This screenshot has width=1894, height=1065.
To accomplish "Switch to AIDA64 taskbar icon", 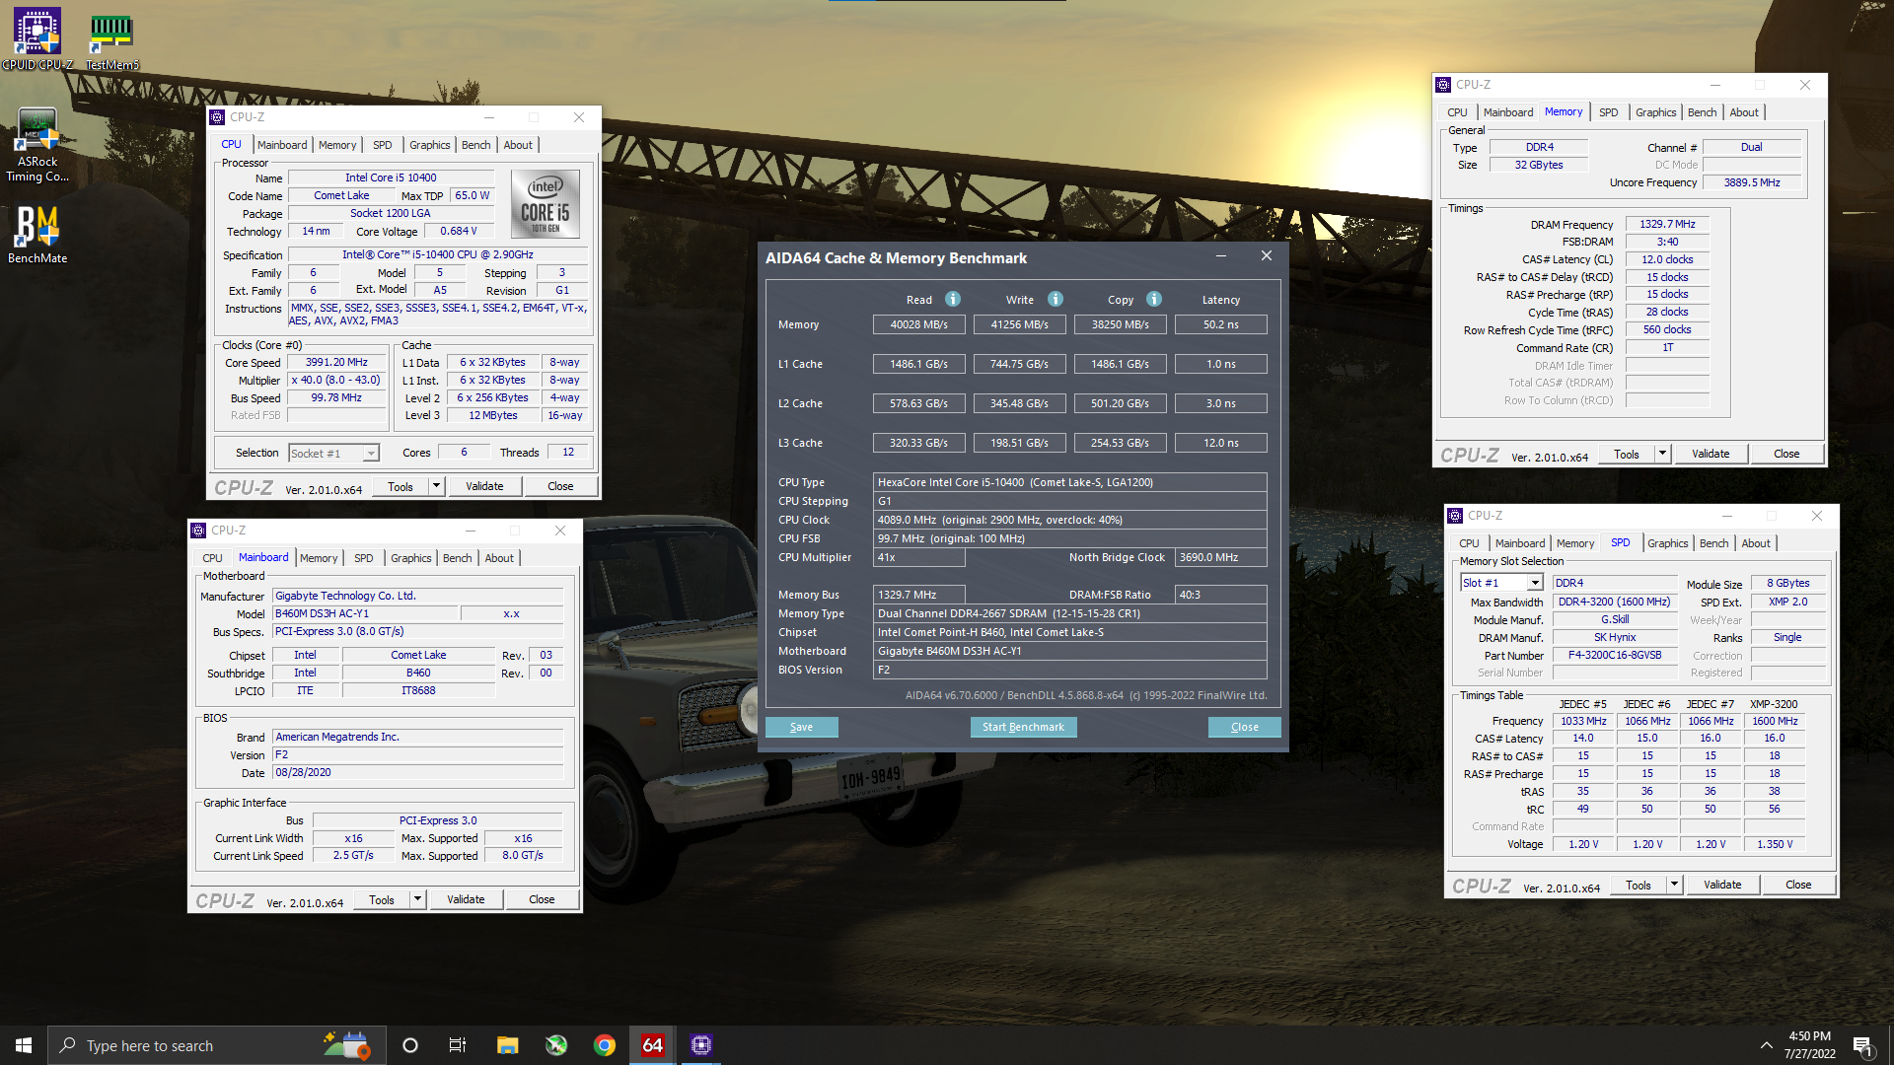I will [x=653, y=1045].
